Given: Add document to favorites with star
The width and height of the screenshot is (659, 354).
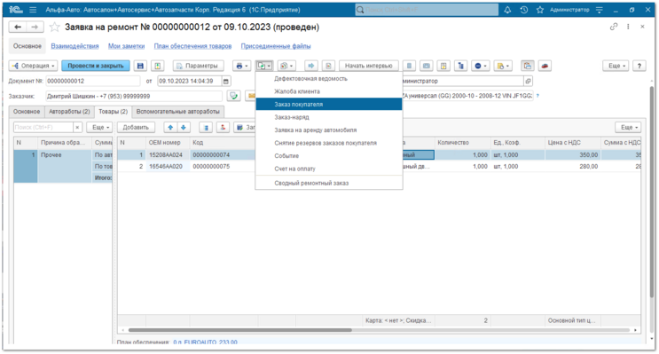Looking at the screenshot, I should click(55, 28).
